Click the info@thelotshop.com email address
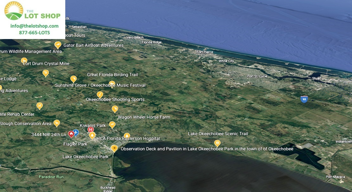 click(x=34, y=26)
